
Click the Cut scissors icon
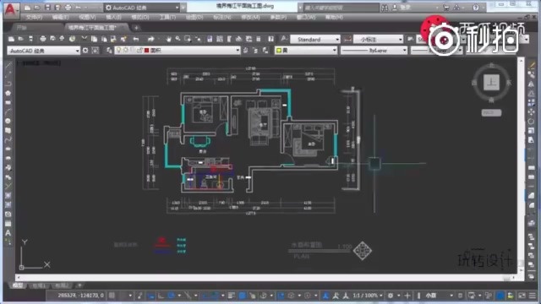click(x=84, y=39)
